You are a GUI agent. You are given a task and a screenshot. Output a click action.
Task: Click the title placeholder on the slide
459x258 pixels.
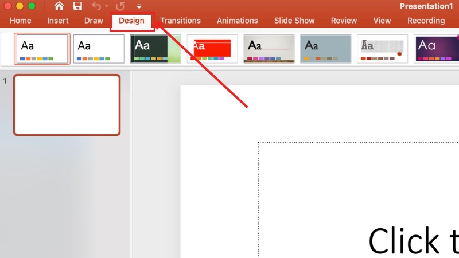pos(358,200)
